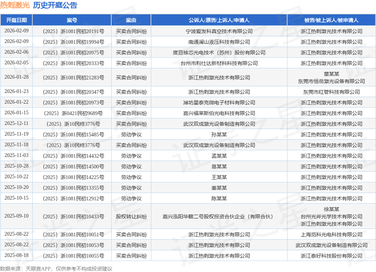Click case number (2025)浙1081民初10051号

[73, 235]
